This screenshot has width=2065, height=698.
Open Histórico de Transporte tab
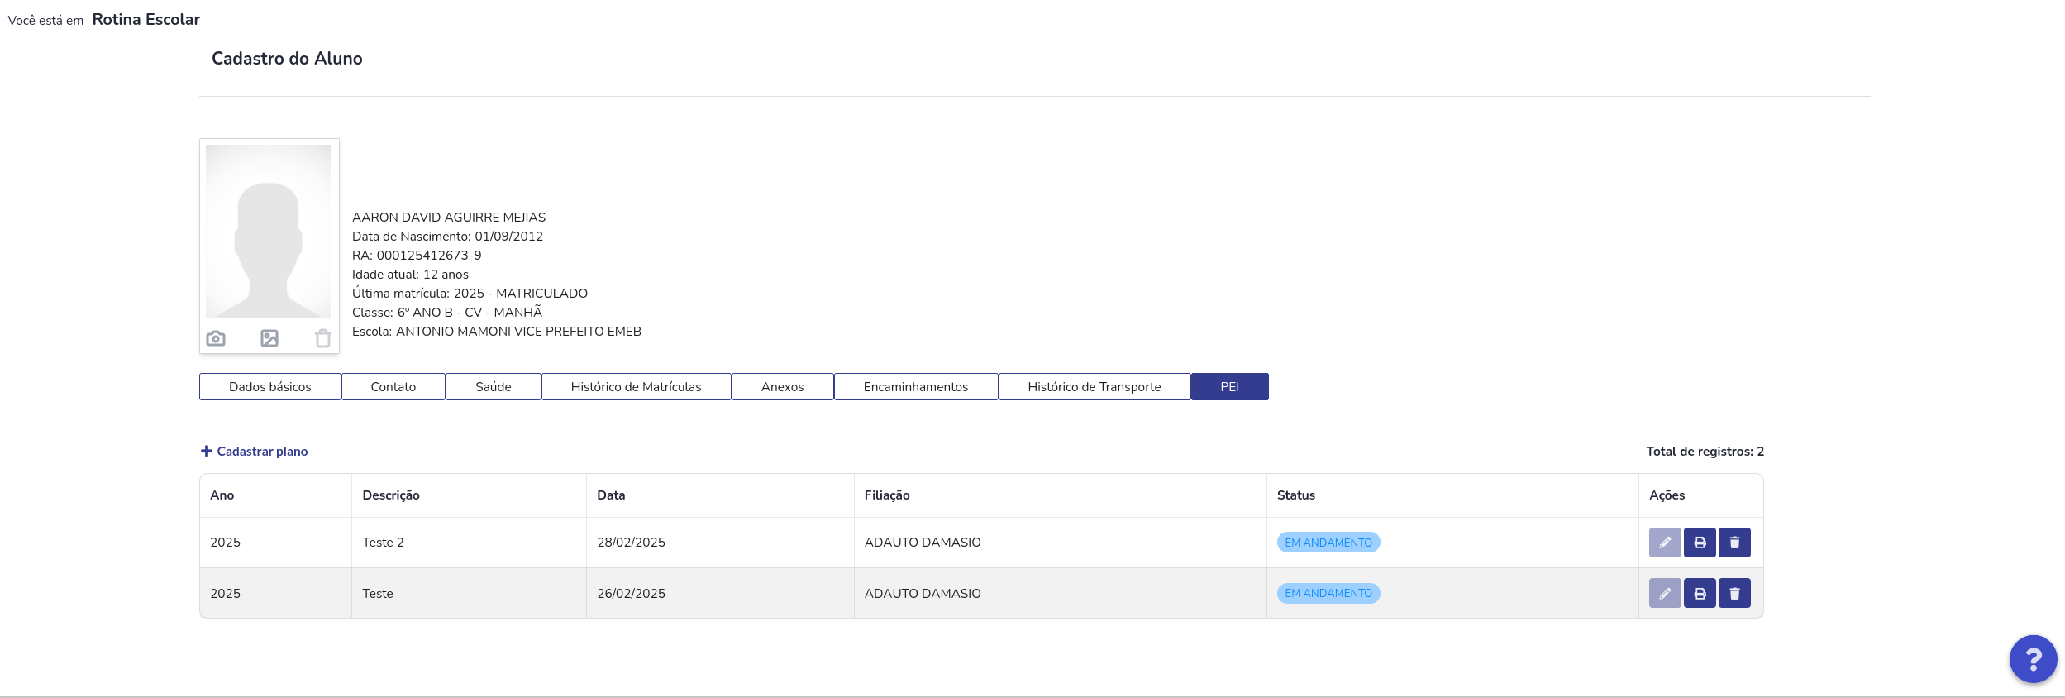click(x=1094, y=386)
